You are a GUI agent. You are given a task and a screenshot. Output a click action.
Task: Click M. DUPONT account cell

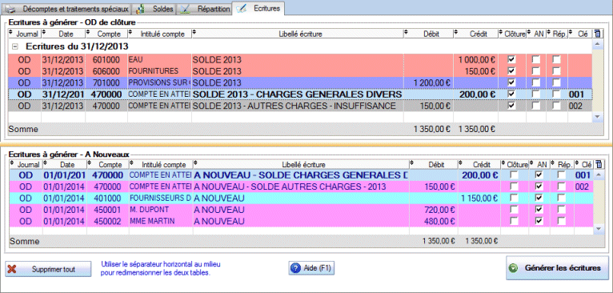tap(161, 210)
